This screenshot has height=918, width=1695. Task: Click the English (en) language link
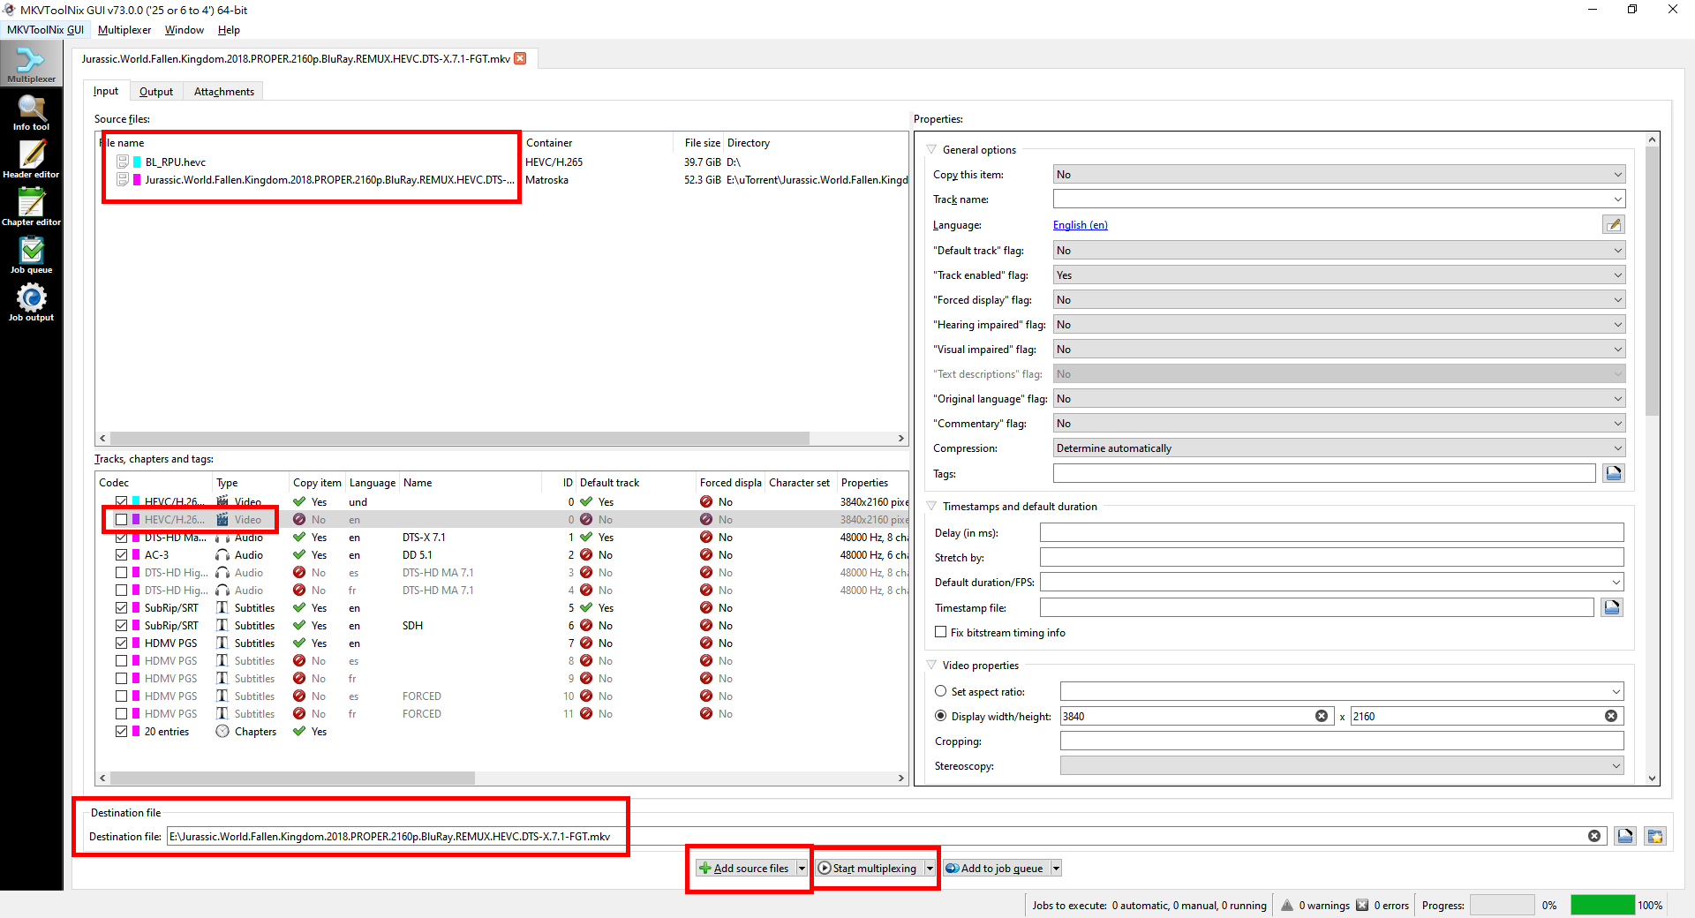(1080, 225)
